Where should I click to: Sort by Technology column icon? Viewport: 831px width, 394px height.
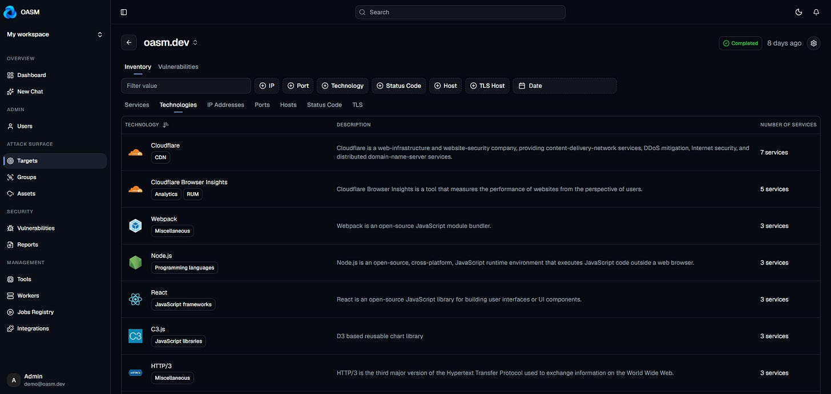[x=166, y=125]
